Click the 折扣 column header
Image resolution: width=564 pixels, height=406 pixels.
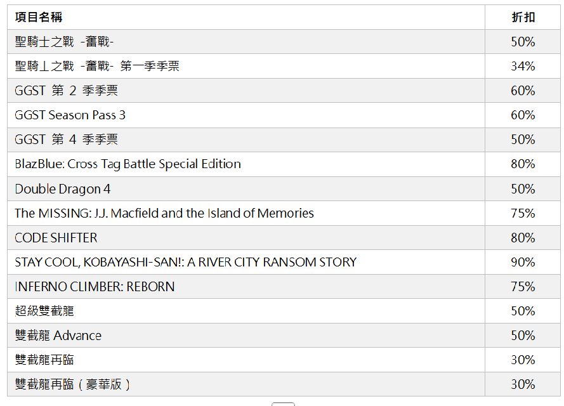point(523,17)
